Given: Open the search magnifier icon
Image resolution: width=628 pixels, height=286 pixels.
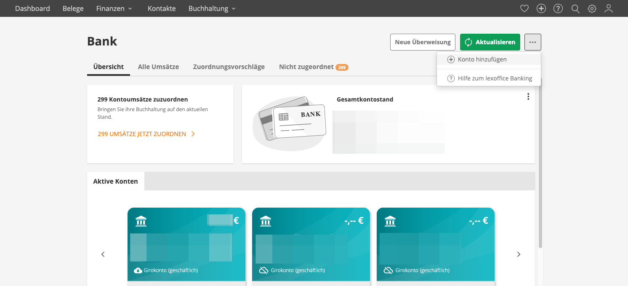Looking at the screenshot, I should pos(575,8).
